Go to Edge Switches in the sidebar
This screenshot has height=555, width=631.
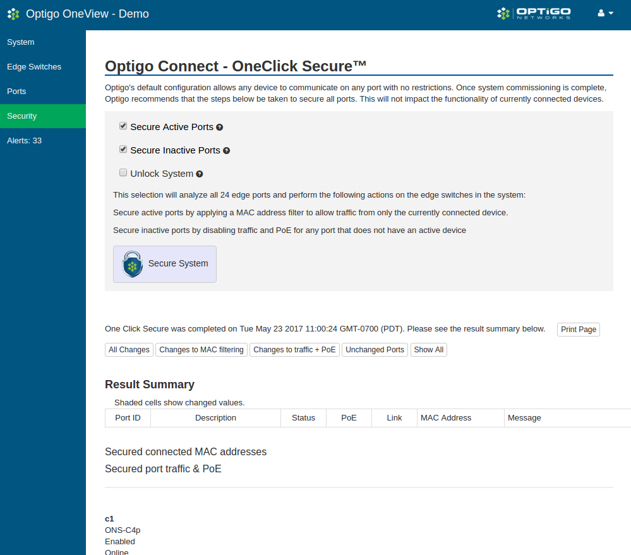tap(34, 67)
